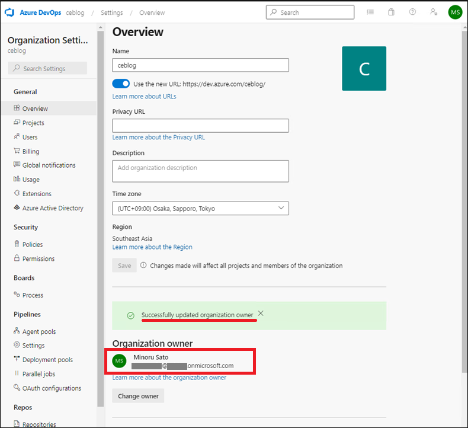Click the Description text area
468x428 pixels.
click(x=200, y=171)
